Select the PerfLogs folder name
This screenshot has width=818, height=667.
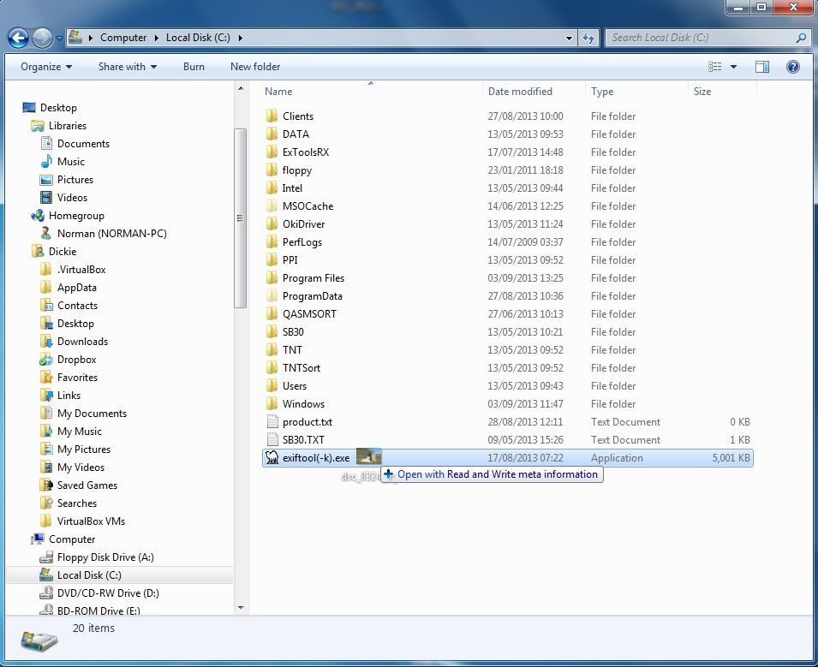(x=302, y=242)
